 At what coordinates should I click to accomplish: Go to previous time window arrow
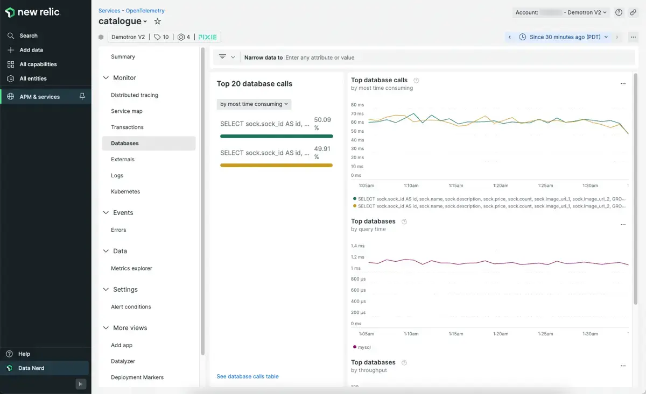(x=509, y=37)
